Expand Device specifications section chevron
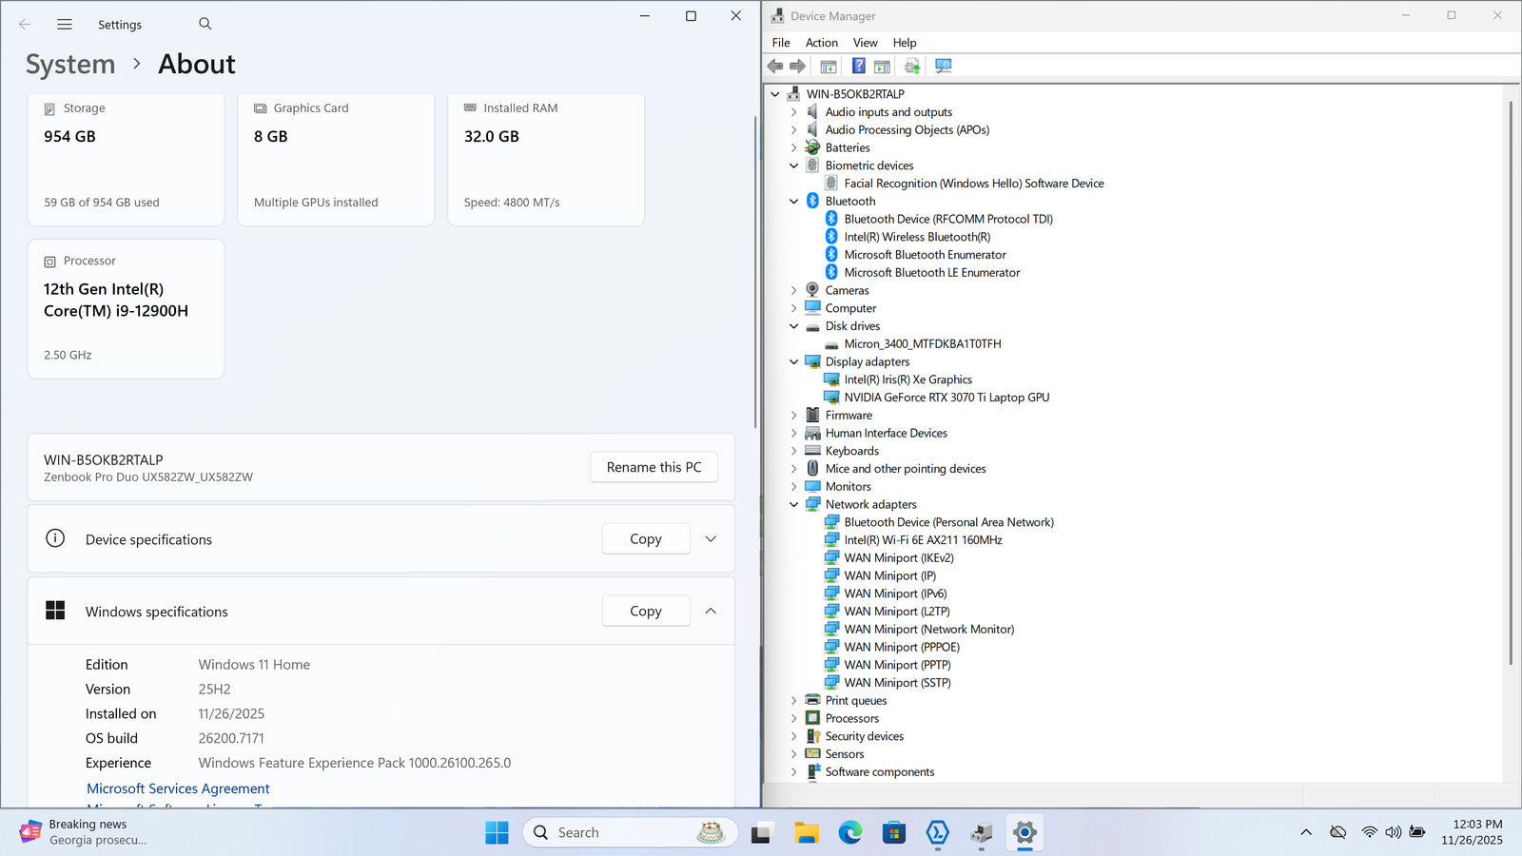 click(711, 539)
